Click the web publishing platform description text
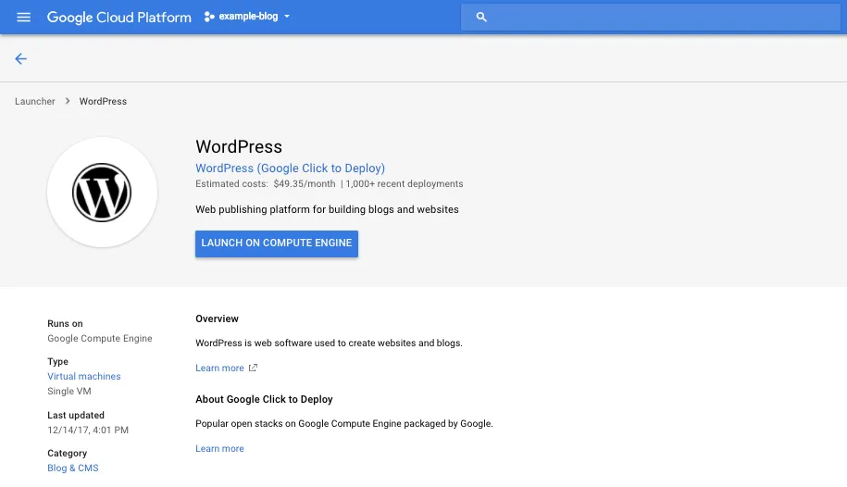The image size is (847, 487). (x=327, y=210)
